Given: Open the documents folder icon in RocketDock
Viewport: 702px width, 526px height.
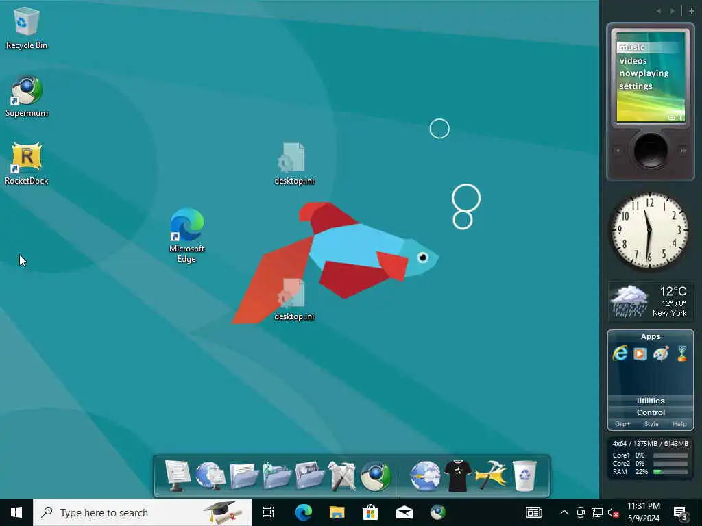Looking at the screenshot, I should pos(244,476).
